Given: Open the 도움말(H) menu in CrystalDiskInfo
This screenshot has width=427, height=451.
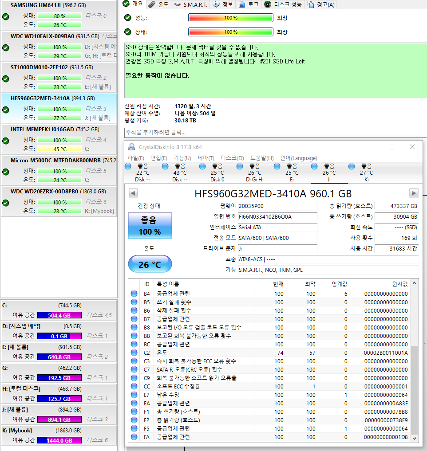Looking at the screenshot, I should point(262,158).
